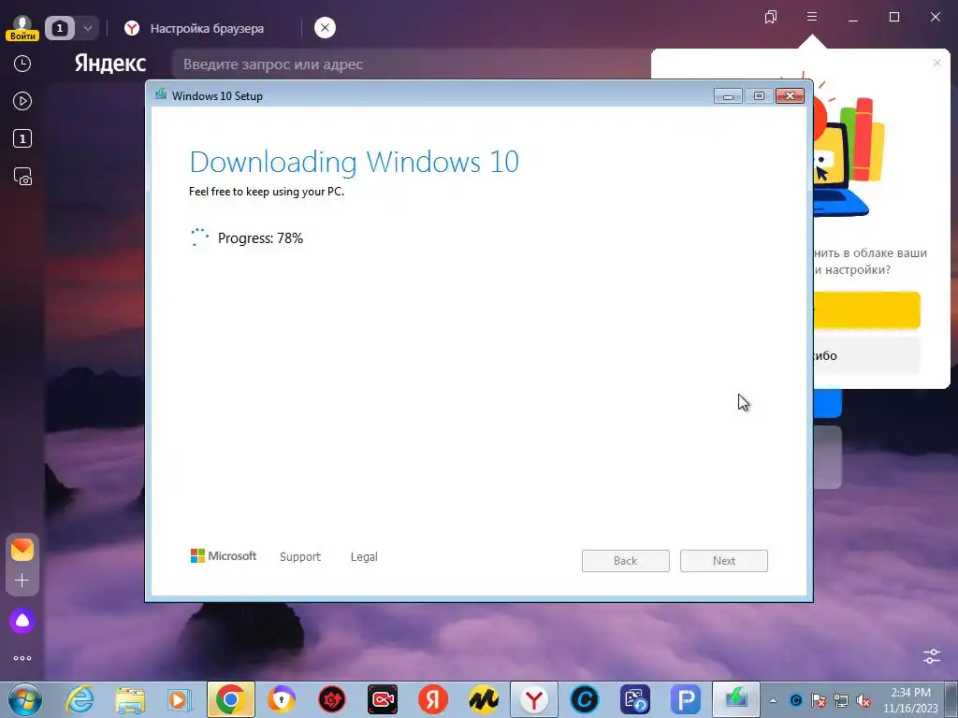The width and height of the screenshot is (958, 718).
Task: Open the Yandex Mail sidebar icon
Action: (x=22, y=550)
